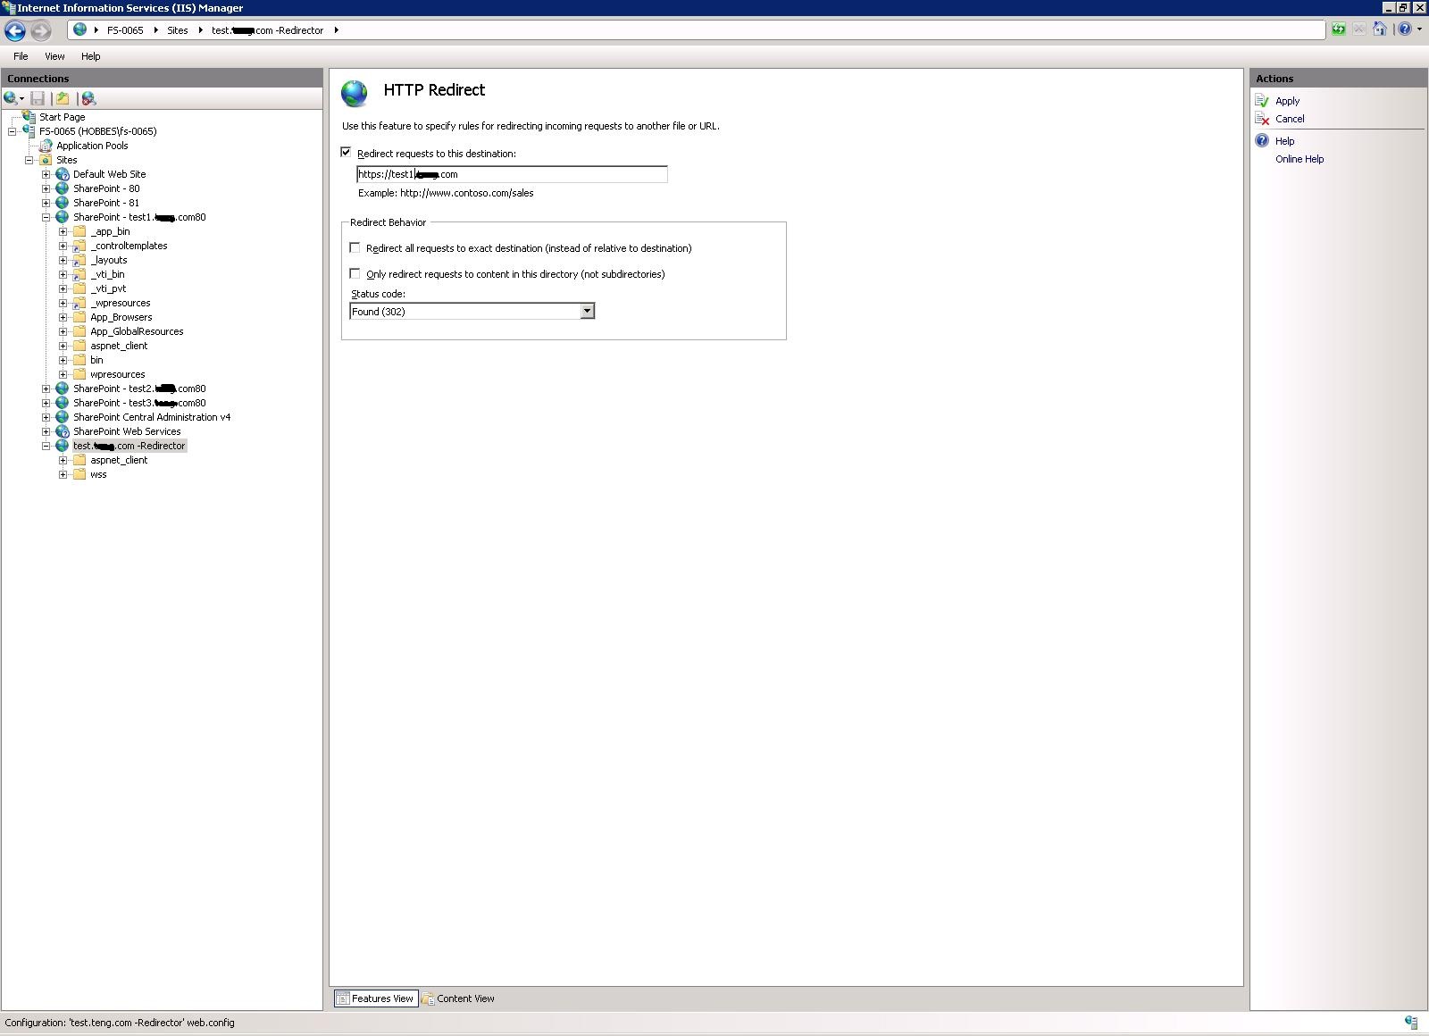
Task: Go back using the blue Back arrow
Action: (x=15, y=30)
